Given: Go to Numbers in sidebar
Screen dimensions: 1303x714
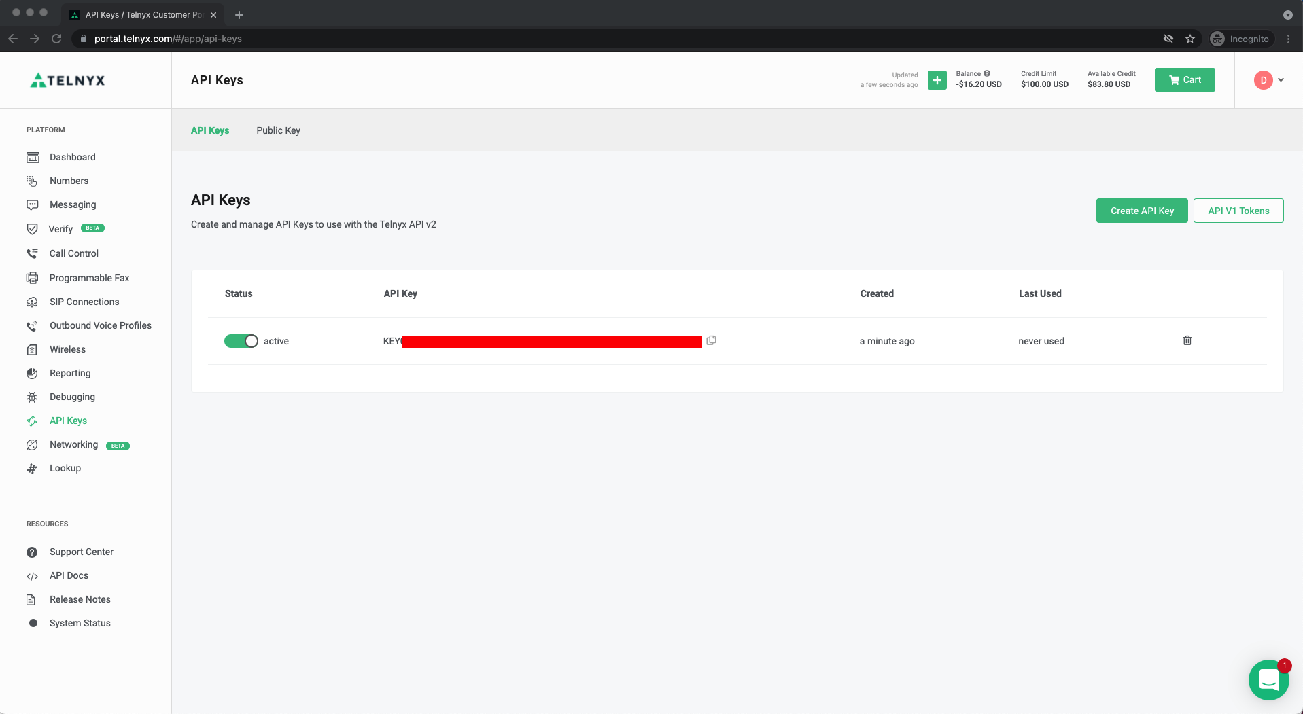Looking at the screenshot, I should click(x=69, y=181).
